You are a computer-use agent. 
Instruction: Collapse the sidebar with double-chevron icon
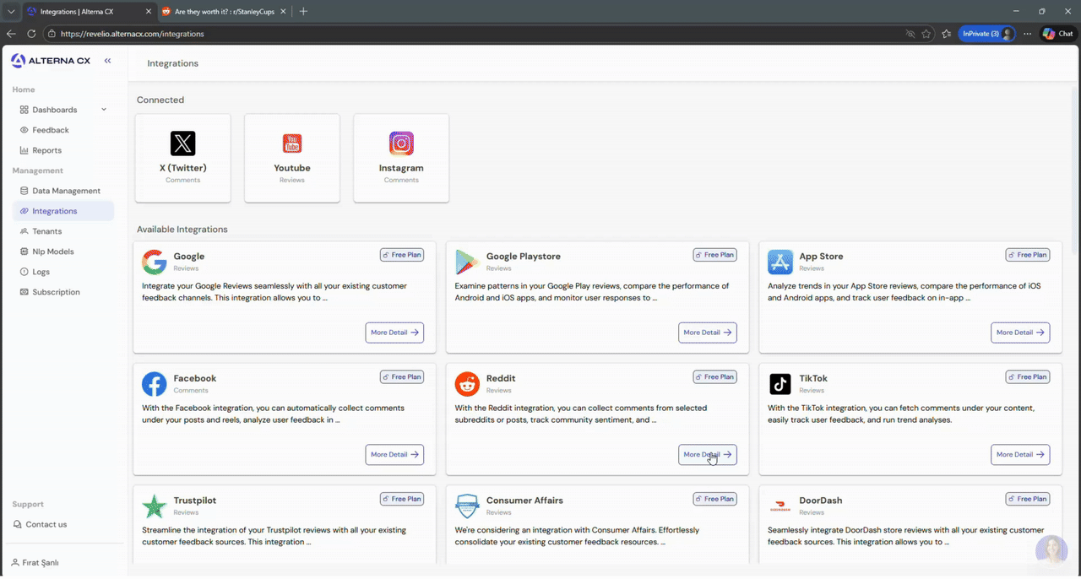[x=107, y=61]
